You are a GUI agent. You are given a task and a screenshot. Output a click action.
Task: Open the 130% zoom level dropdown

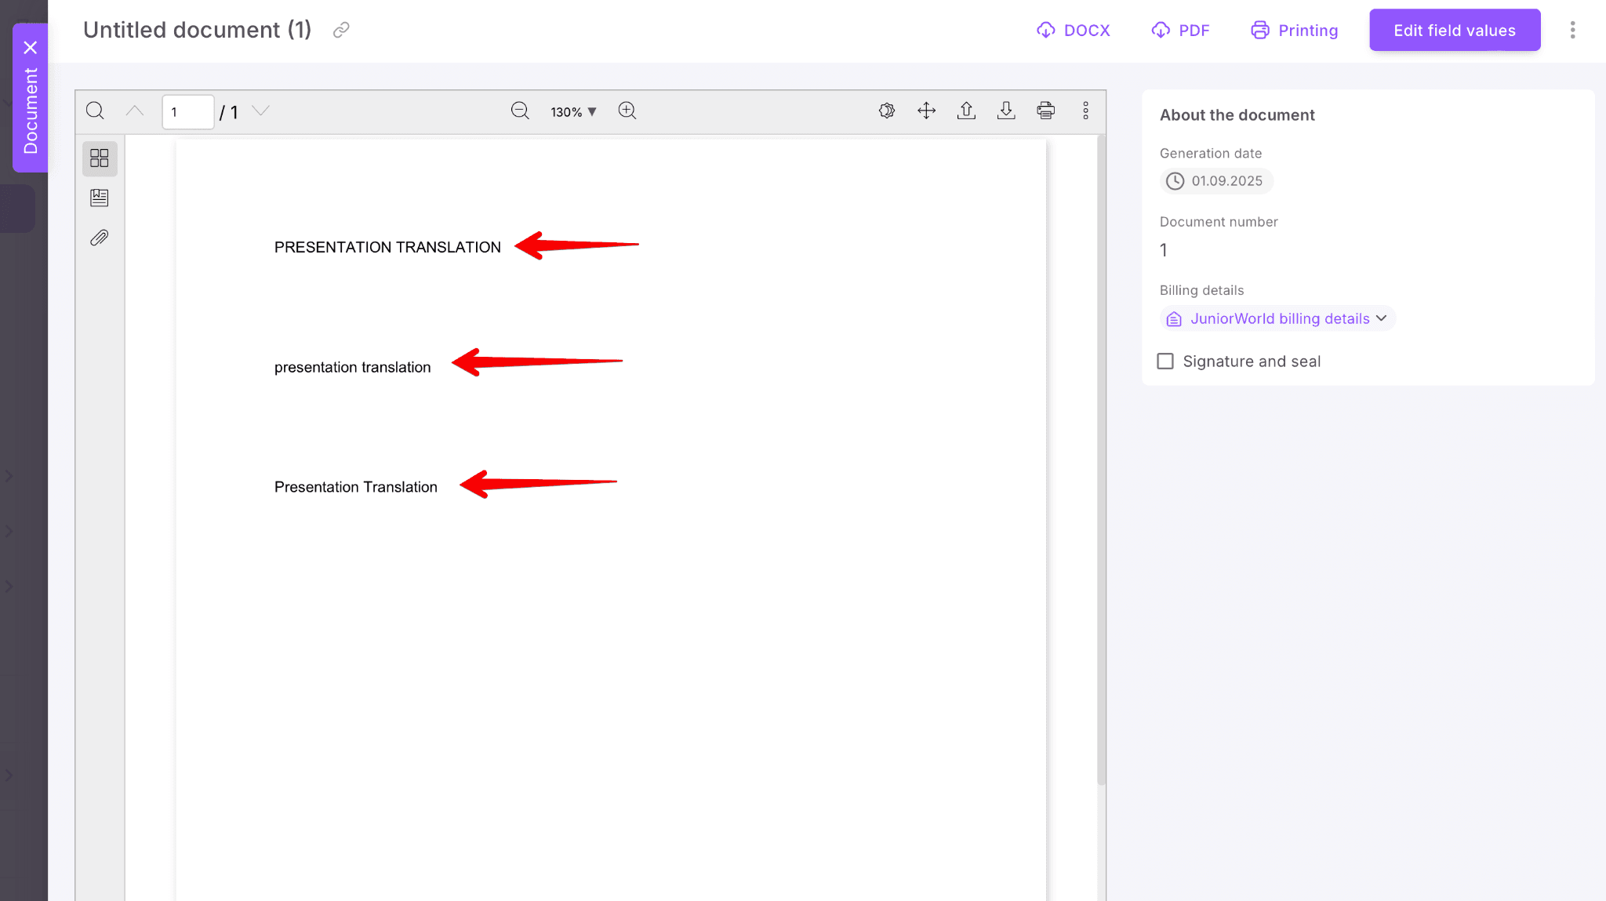click(x=573, y=112)
